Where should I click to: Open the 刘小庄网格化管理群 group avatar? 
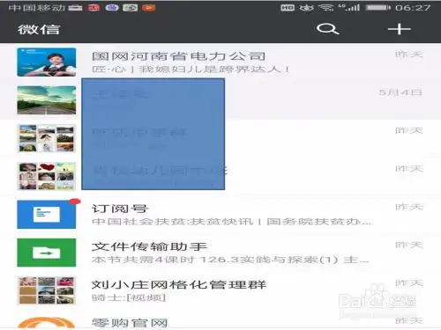[x=47, y=290]
